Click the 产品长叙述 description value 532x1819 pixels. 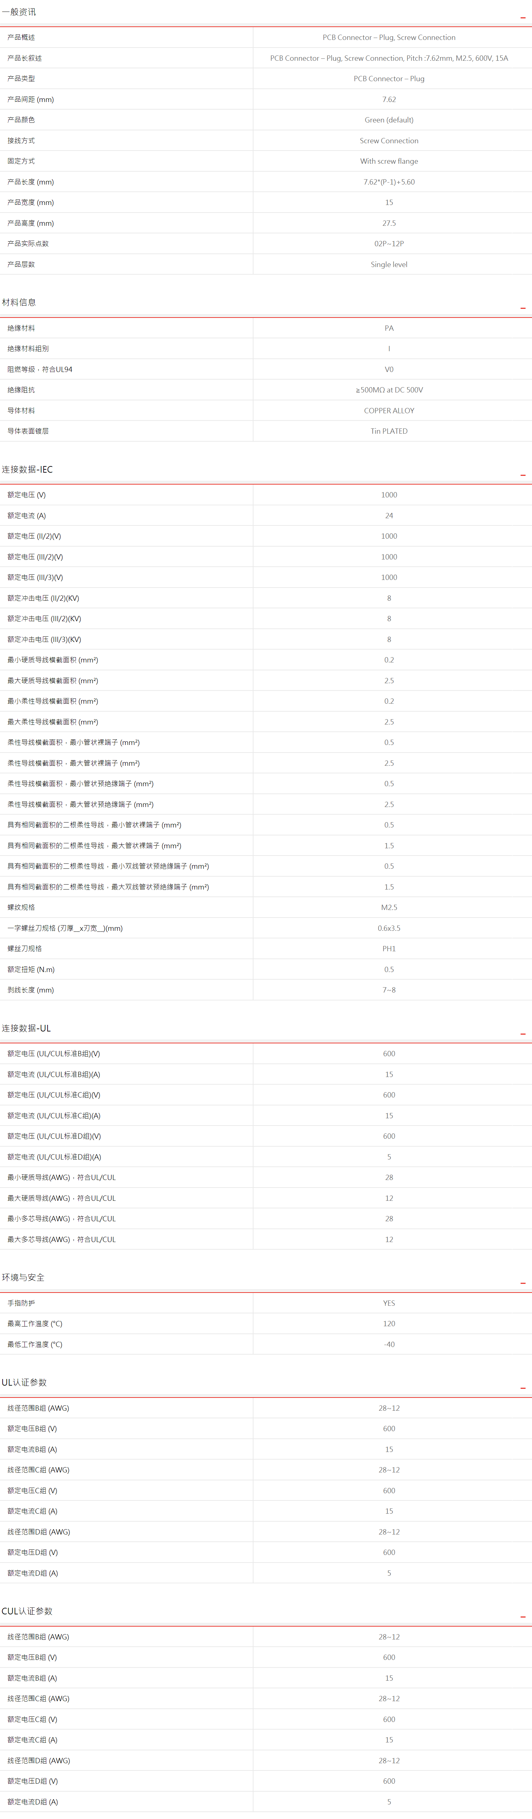pos(388,58)
